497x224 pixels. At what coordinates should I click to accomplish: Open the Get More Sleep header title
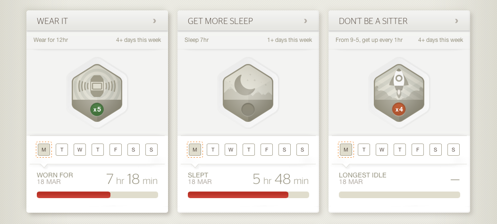tap(220, 21)
